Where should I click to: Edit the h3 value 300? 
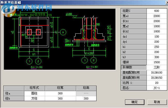(x=157, y=57)
